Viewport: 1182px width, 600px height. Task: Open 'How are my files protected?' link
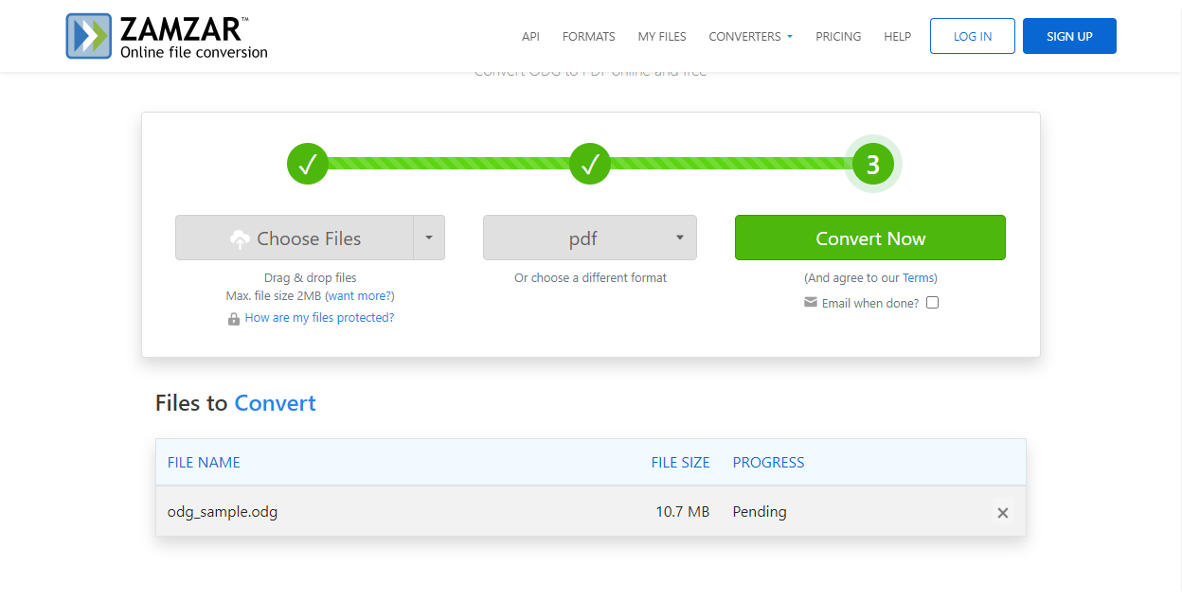(319, 318)
